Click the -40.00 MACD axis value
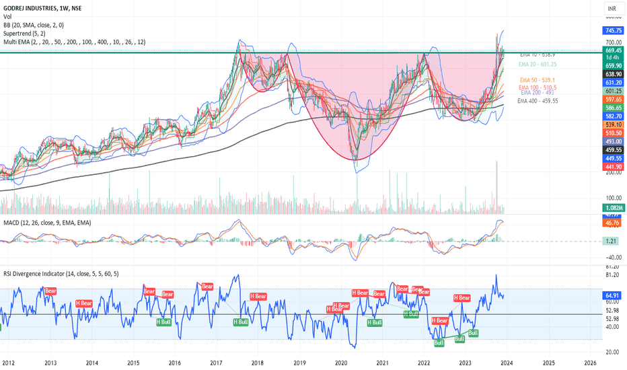The width and height of the screenshot is (627, 370). (614, 257)
